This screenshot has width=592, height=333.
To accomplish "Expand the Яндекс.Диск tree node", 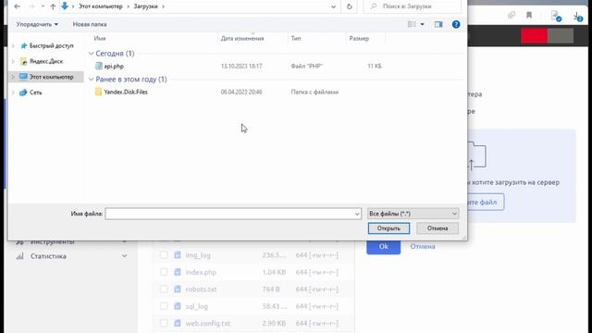I will (x=13, y=61).
